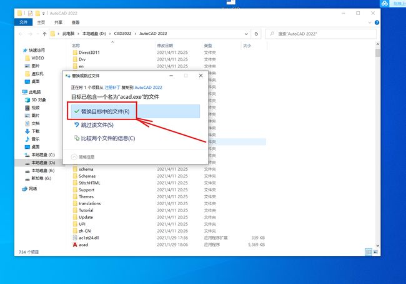Open 文档 in sidebar

(32, 123)
